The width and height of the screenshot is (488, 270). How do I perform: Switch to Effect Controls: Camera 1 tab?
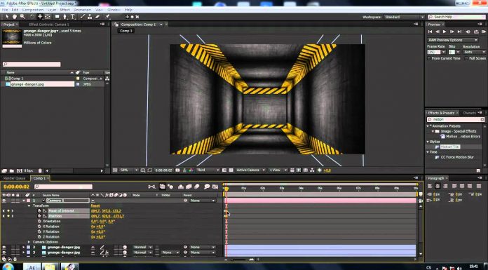coord(49,25)
